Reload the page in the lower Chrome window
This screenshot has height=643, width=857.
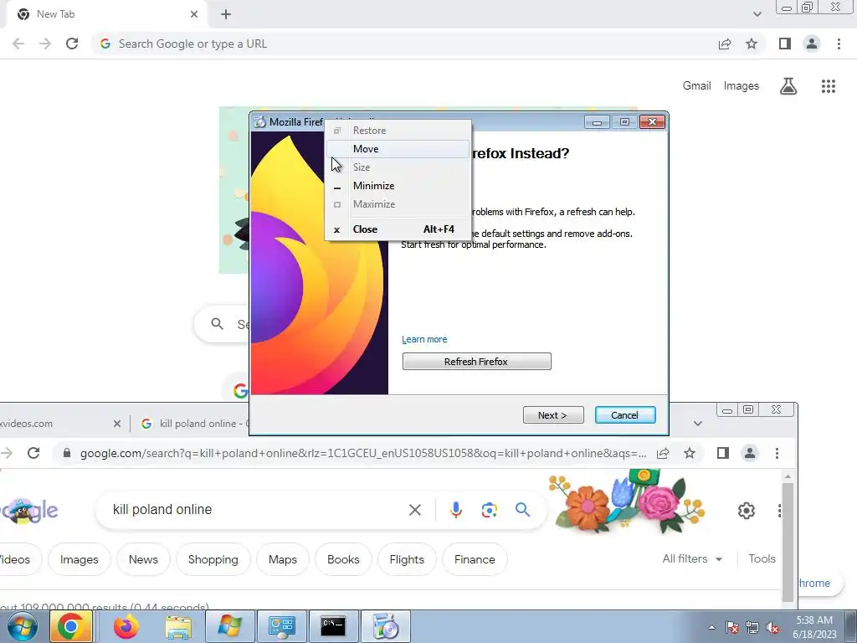pos(33,453)
